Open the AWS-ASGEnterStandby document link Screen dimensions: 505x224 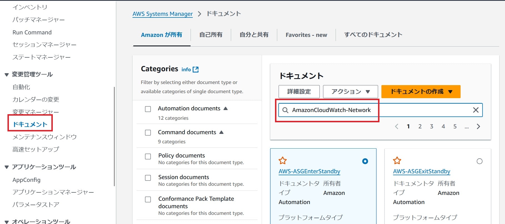pyautogui.click(x=309, y=171)
